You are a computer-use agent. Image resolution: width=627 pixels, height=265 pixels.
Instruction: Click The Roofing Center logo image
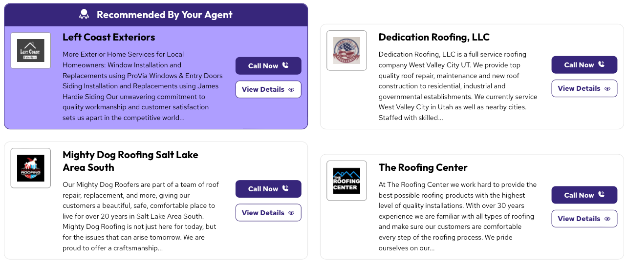(x=346, y=181)
